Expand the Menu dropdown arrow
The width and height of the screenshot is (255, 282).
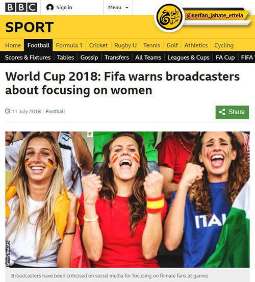tap(127, 8)
